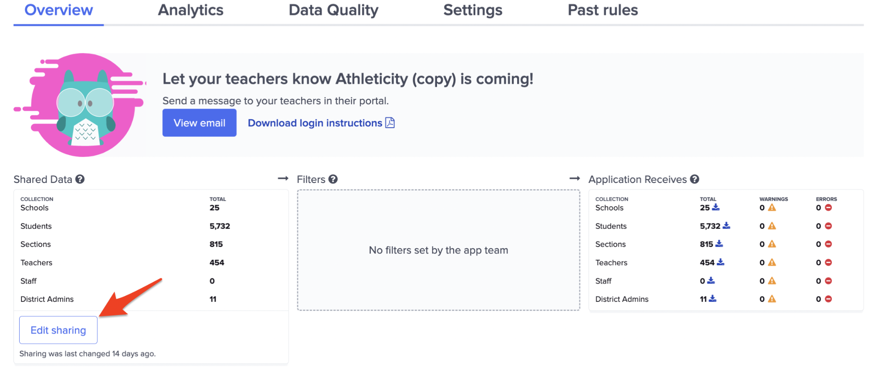The width and height of the screenshot is (871, 369).
Task: Switch to the Analytics tab
Action: click(190, 10)
